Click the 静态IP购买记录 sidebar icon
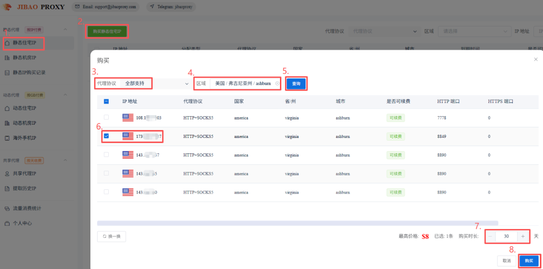 pyautogui.click(x=7, y=72)
